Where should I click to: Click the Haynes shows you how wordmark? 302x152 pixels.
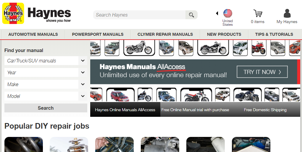(x=49, y=15)
